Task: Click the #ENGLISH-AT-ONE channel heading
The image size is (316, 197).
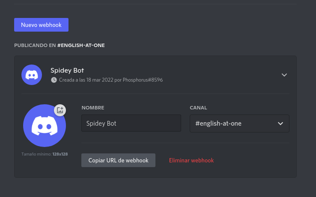Action: point(81,45)
